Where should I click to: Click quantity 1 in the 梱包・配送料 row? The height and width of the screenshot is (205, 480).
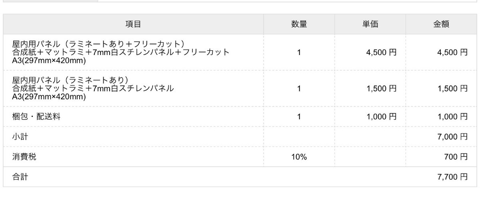299,117
